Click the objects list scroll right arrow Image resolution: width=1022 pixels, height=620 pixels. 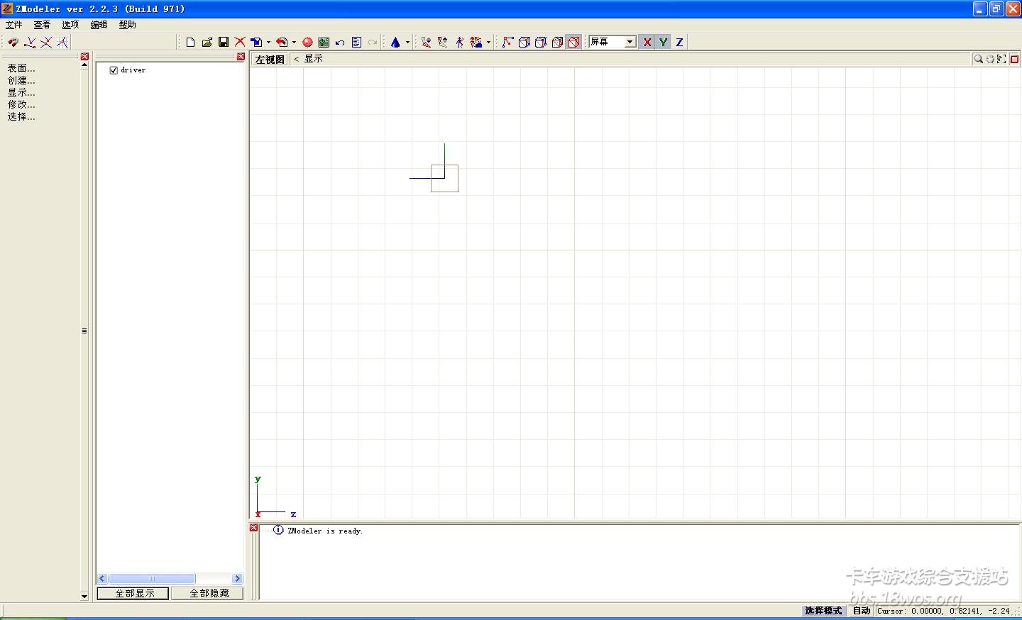pyautogui.click(x=238, y=579)
